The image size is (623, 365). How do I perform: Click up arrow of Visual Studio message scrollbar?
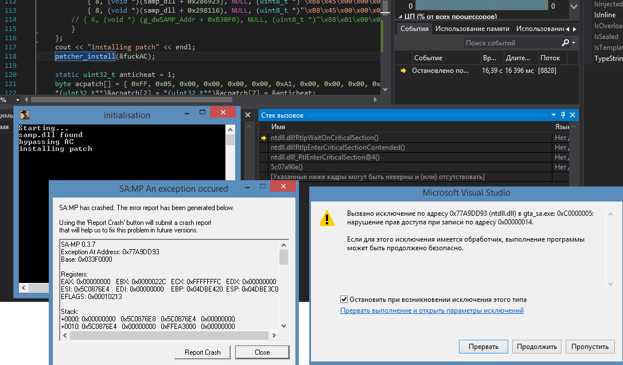point(611,214)
